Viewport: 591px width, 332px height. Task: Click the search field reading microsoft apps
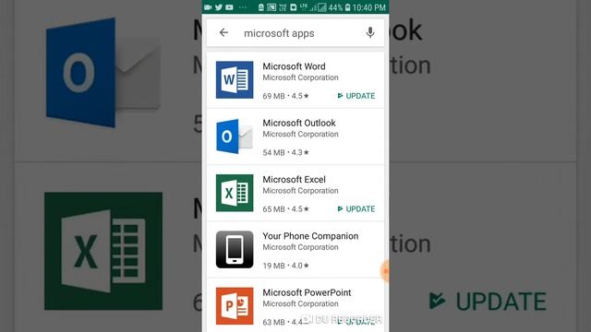click(295, 33)
